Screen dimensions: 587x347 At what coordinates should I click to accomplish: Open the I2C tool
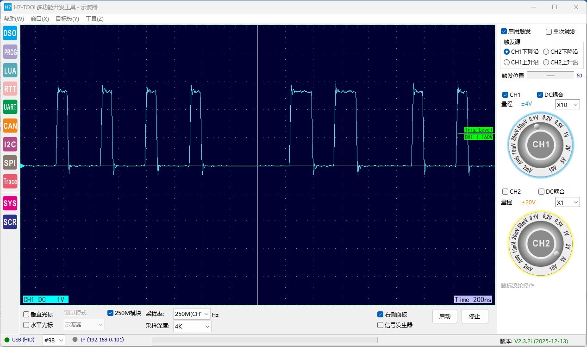tap(10, 144)
